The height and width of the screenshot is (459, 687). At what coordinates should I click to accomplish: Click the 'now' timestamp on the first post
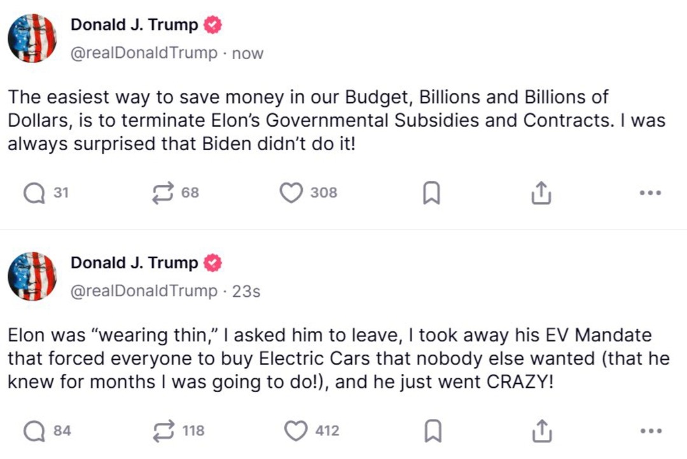(249, 53)
